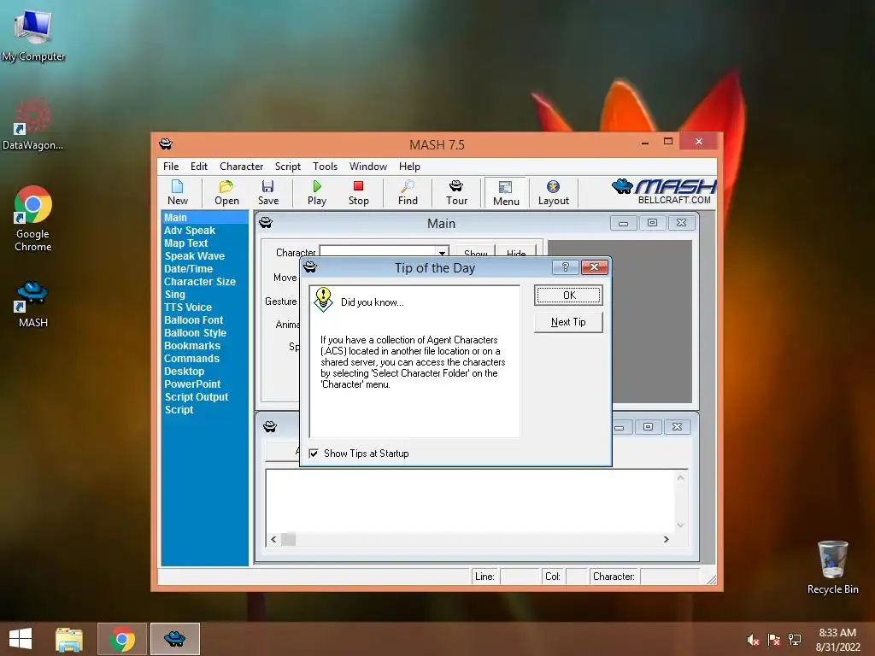The image size is (875, 656).
Task: Open the My Computer desktop icon
Action: click(x=33, y=34)
